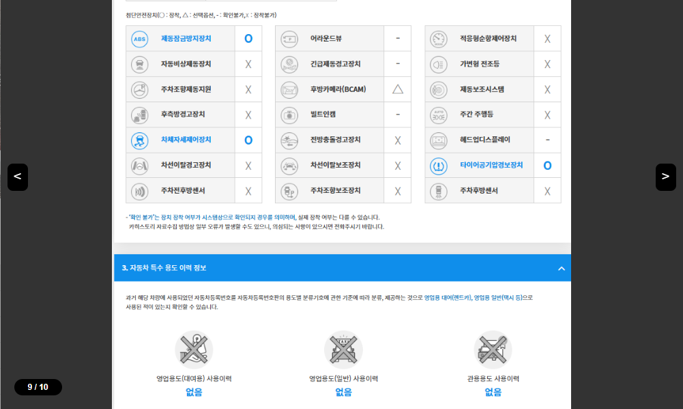Click the 주간 주행등 AUTO icon
Viewport: 683px width, 409px height.
(439, 115)
